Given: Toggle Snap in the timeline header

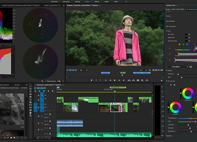Looking at the screenshot, I should 40,91.
